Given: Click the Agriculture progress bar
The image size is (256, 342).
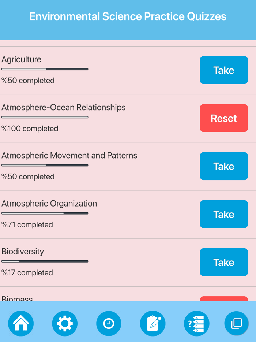Looking at the screenshot, I should point(45,69).
